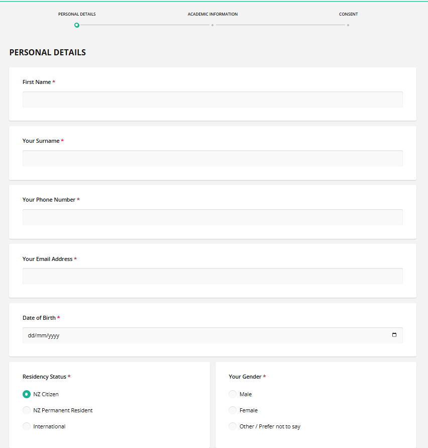This screenshot has width=428, height=448.
Task: Focus the First Name text field
Action: pyautogui.click(x=212, y=100)
